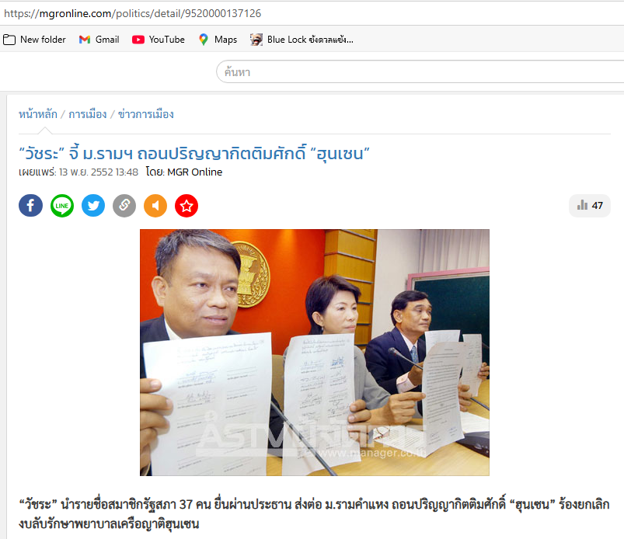This screenshot has width=624, height=539.
Task: Click the ค้นหา search field
Action: (420, 72)
